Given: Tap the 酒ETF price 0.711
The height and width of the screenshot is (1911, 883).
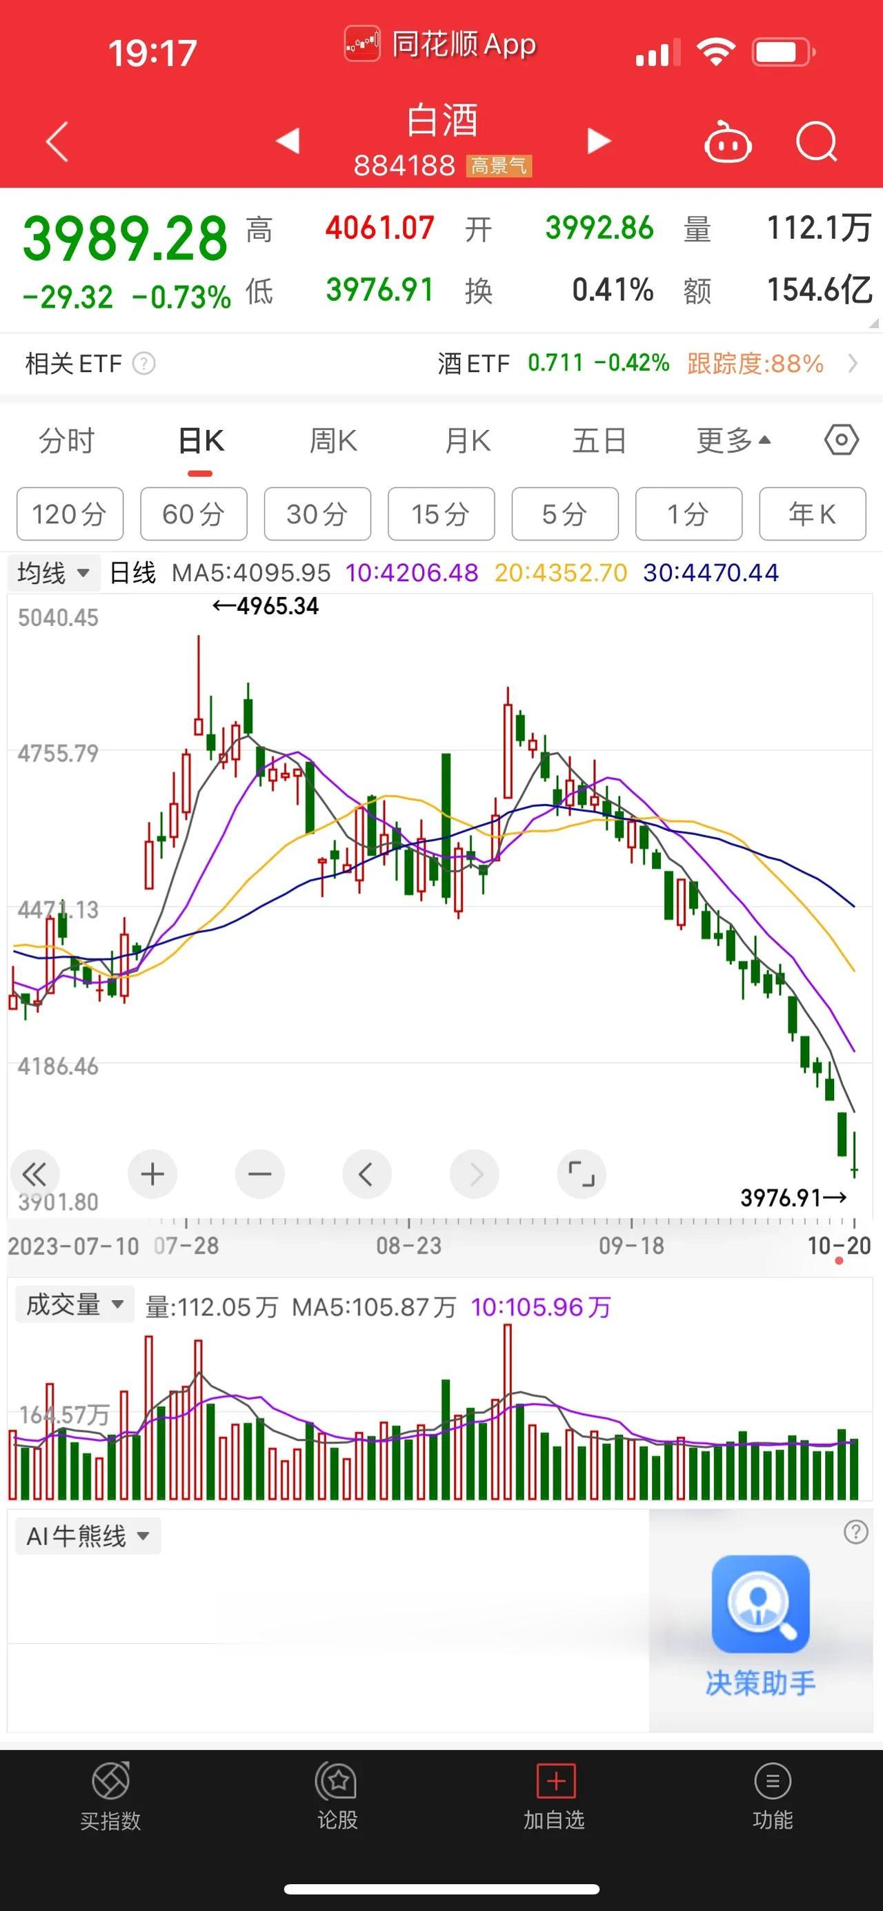Looking at the screenshot, I should [555, 363].
